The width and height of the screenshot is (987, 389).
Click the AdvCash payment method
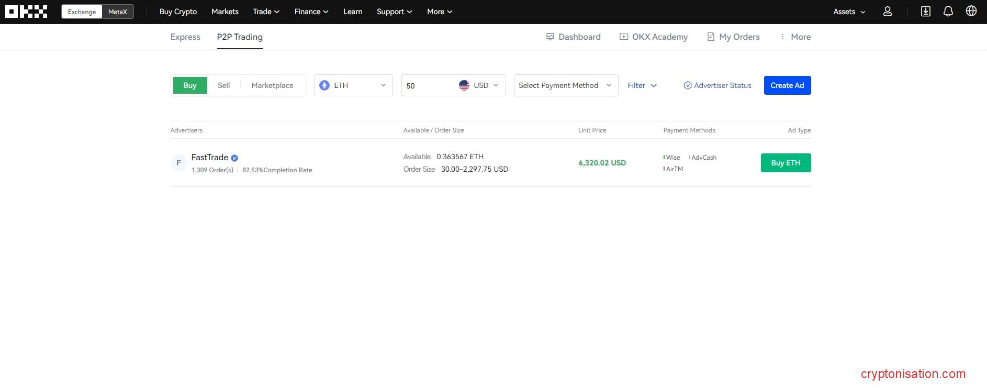[x=703, y=157]
